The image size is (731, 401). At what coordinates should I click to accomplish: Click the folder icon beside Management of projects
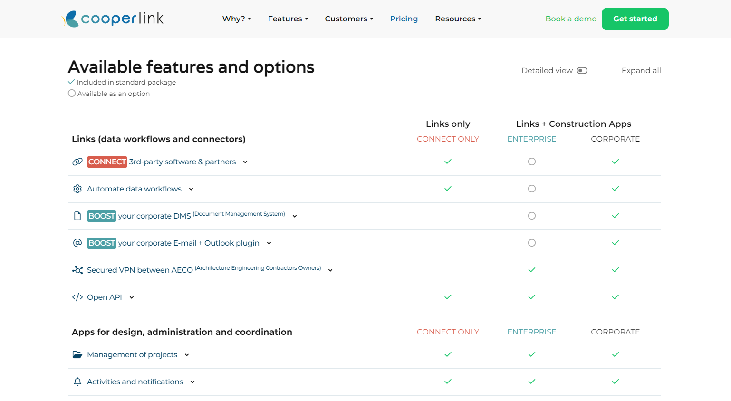pyautogui.click(x=77, y=354)
